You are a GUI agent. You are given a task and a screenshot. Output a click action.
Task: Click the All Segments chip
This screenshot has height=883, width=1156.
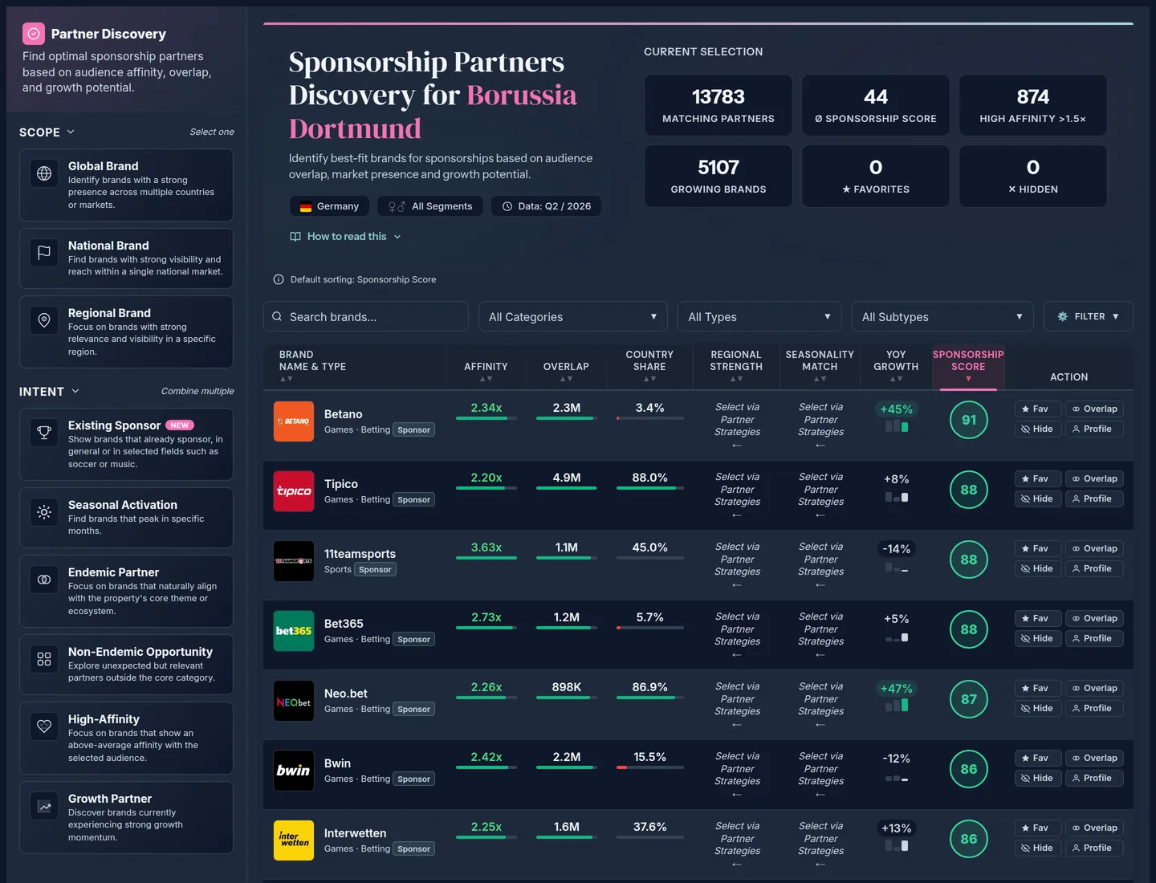(430, 206)
